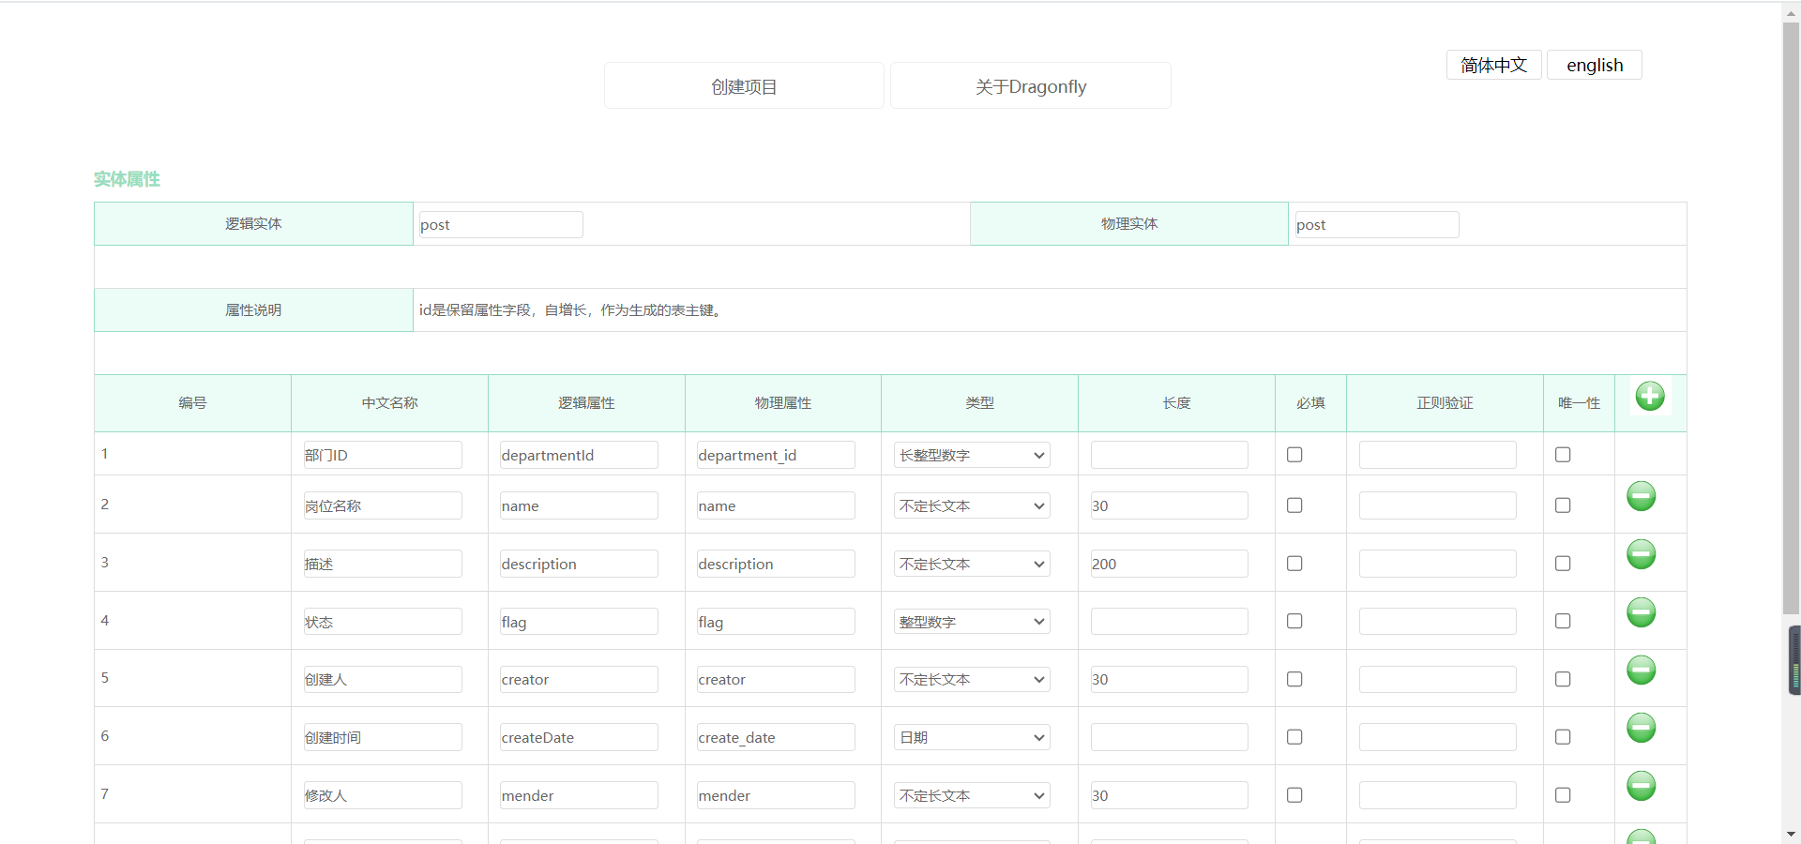Remove the 描述 row with minus icon
The width and height of the screenshot is (1801, 844).
[x=1641, y=554]
